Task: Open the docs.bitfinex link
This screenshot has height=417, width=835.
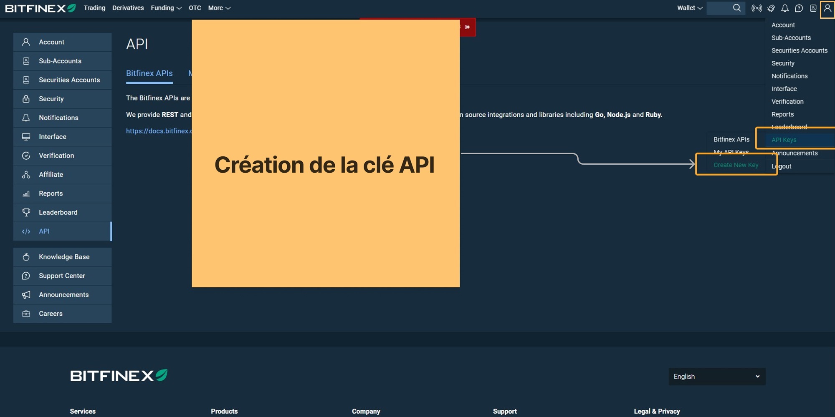Action: pyautogui.click(x=159, y=131)
